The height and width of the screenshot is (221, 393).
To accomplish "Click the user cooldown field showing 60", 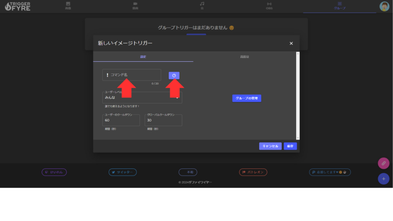I will click(x=121, y=120).
